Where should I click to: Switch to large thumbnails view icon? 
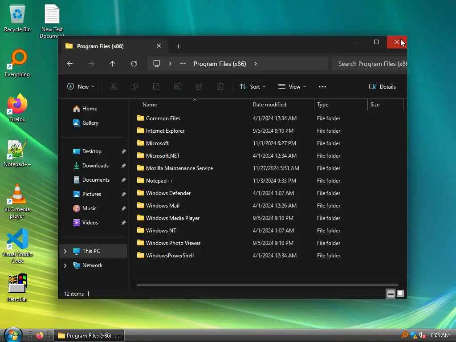click(400, 294)
